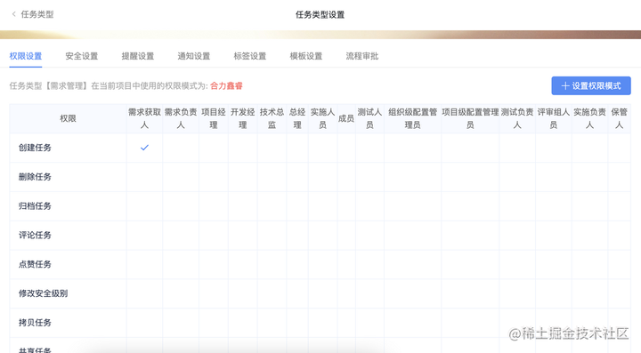Click the 总经理 column header
The height and width of the screenshot is (353, 641).
click(x=297, y=118)
